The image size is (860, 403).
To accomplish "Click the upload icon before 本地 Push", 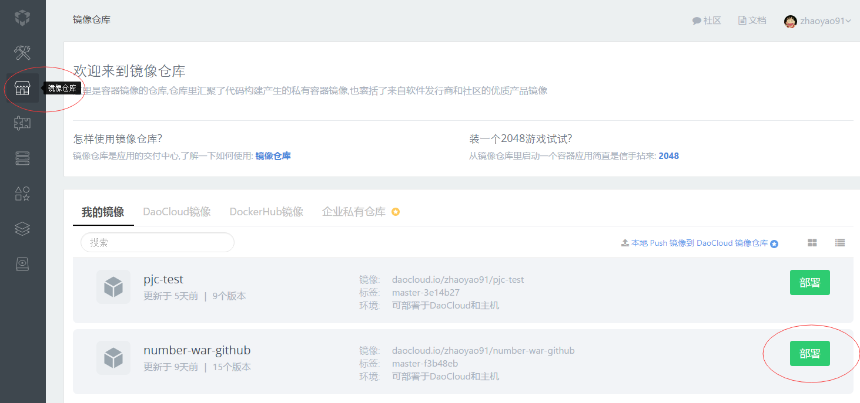I will 625,243.
